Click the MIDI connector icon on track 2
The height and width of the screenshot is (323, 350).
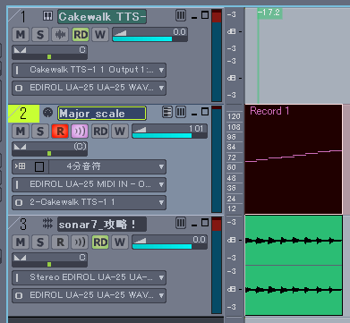point(47,113)
